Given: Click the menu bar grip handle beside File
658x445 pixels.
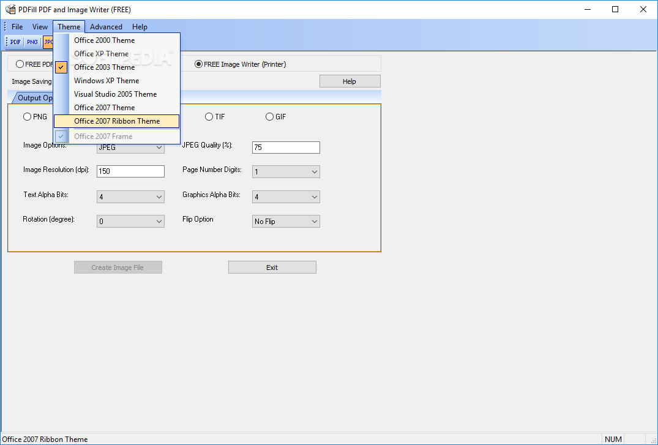Looking at the screenshot, I should (5, 26).
